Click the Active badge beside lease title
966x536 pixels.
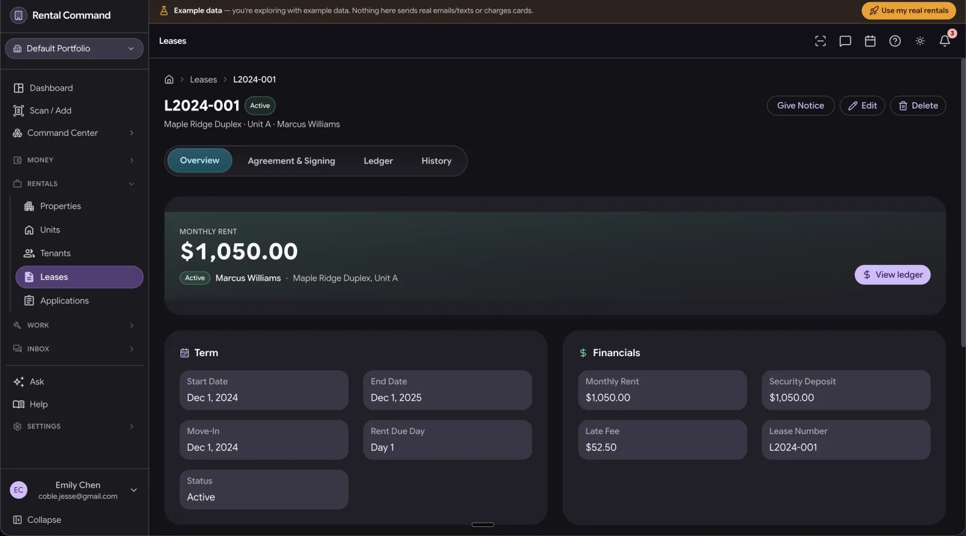pyautogui.click(x=260, y=106)
